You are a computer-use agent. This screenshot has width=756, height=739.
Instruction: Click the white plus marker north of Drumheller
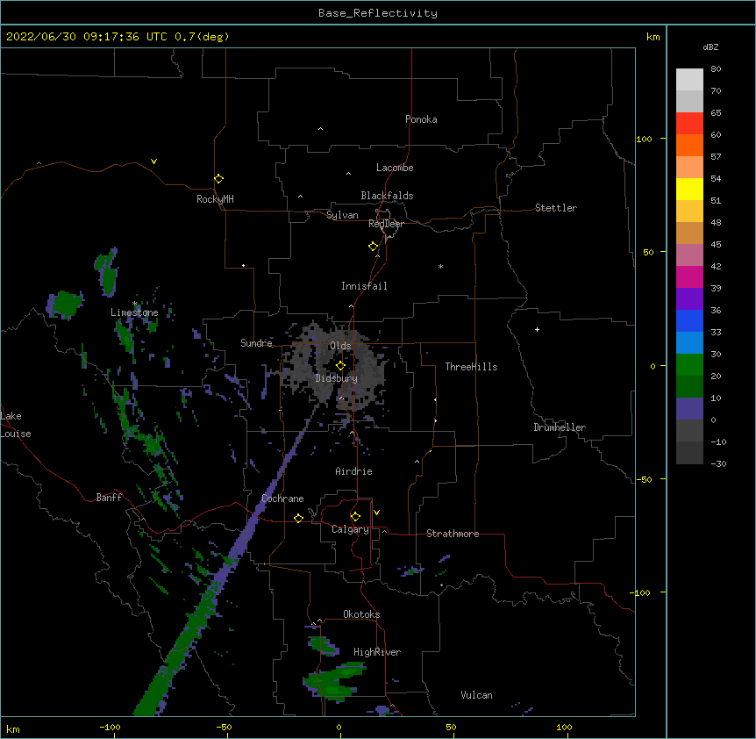pos(537,329)
